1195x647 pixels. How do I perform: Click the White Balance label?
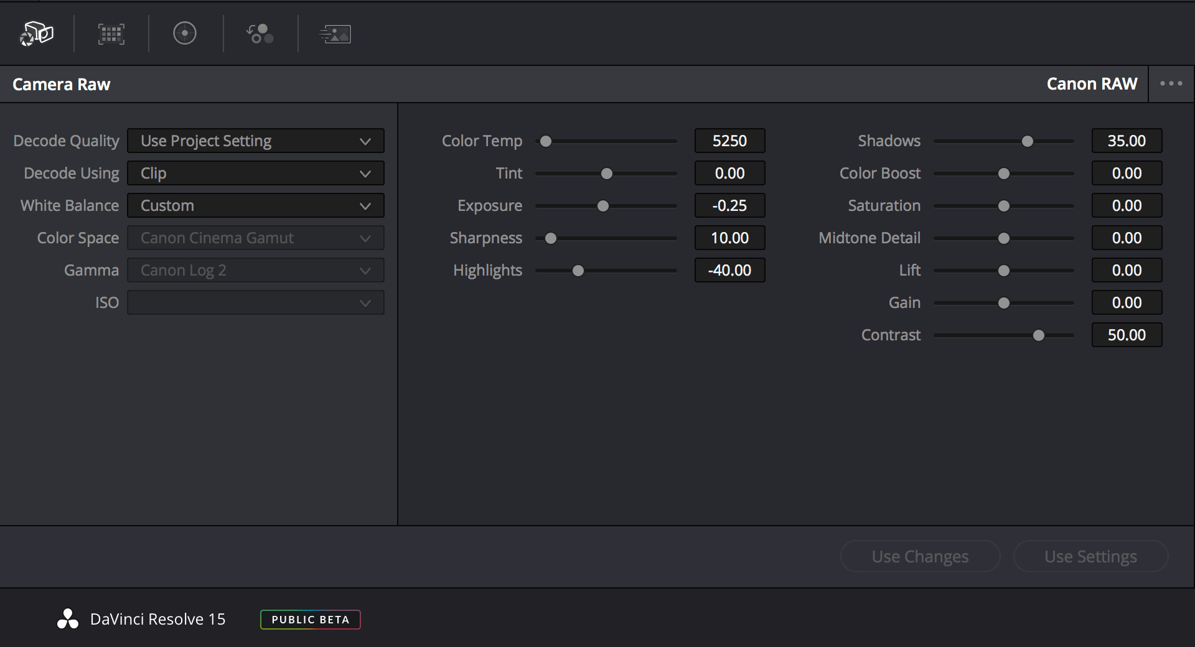click(70, 205)
